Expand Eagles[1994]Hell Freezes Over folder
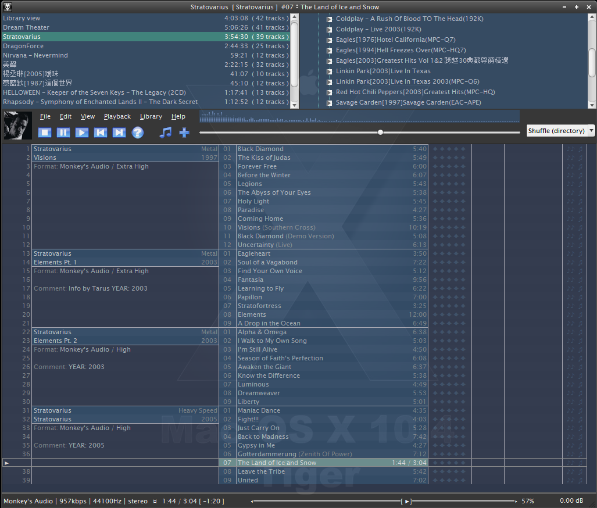Viewport: 597px width, 508px height. (x=330, y=50)
